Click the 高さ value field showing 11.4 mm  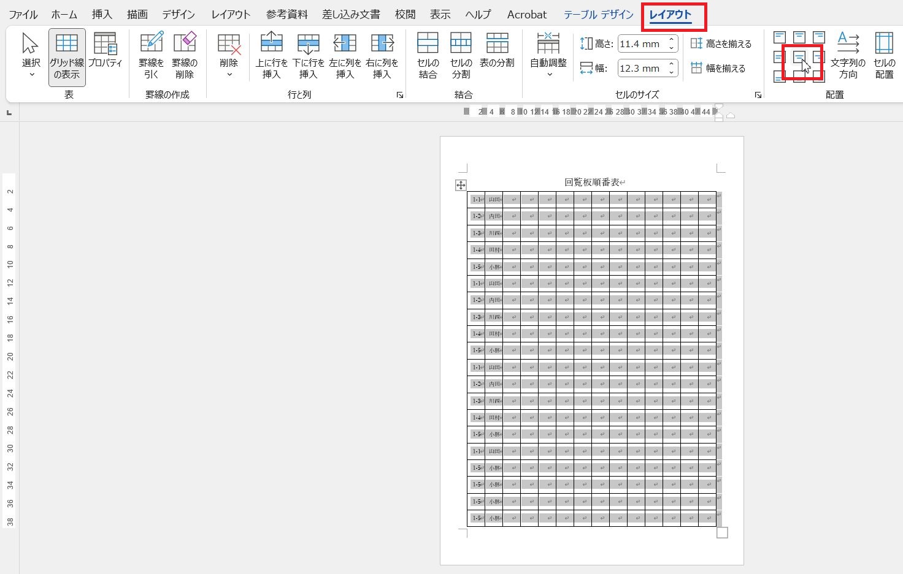point(640,44)
